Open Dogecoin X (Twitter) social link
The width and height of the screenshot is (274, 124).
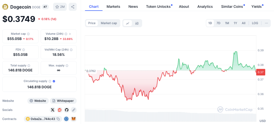coord(53,110)
